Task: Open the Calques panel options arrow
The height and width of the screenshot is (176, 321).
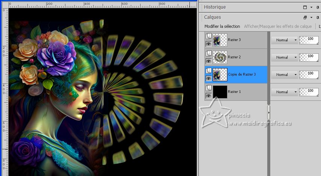Action: tap(312, 17)
